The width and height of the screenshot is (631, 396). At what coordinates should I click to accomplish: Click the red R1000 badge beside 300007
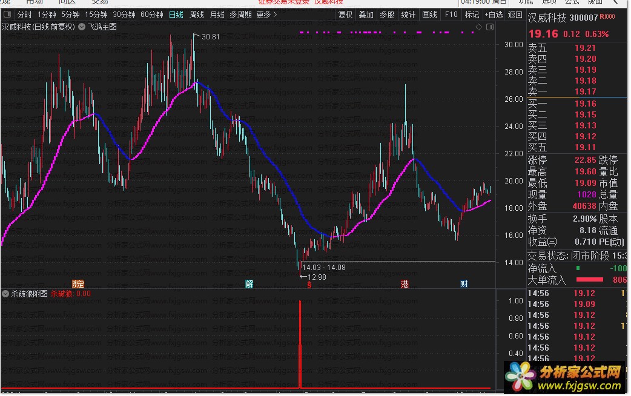607,16
